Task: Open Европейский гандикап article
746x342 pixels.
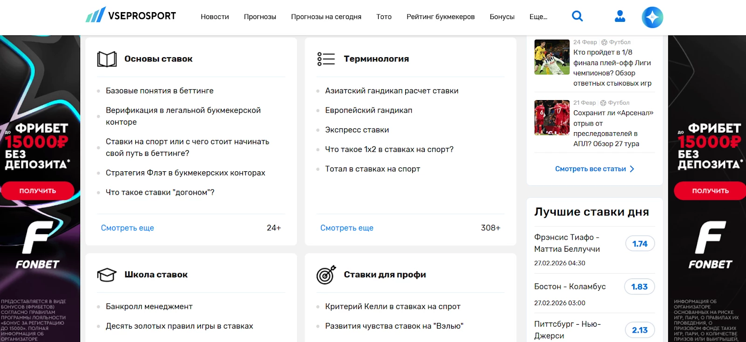Action: point(369,110)
